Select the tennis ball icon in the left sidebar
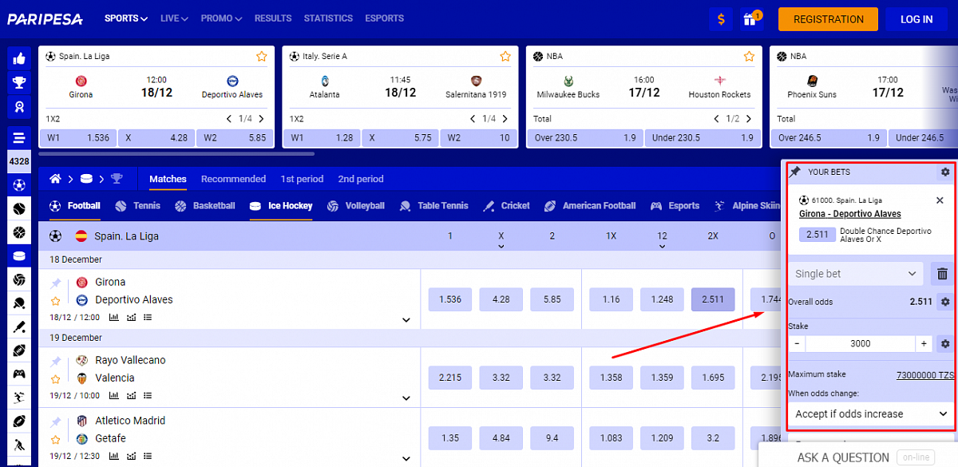Screen dimensions: 958x467 tap(19, 209)
